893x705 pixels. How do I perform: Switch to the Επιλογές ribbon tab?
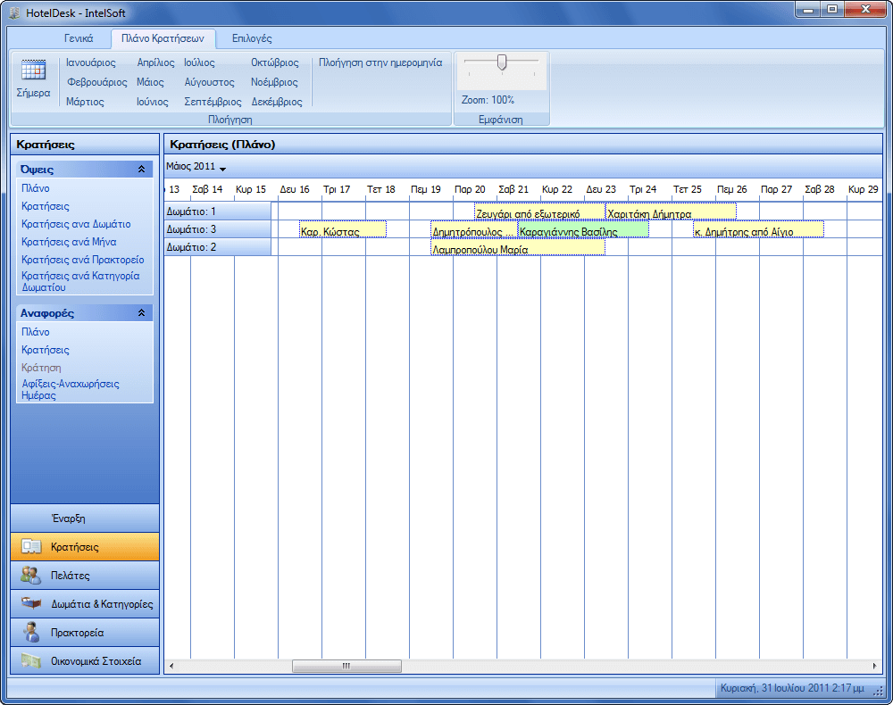[x=252, y=38]
